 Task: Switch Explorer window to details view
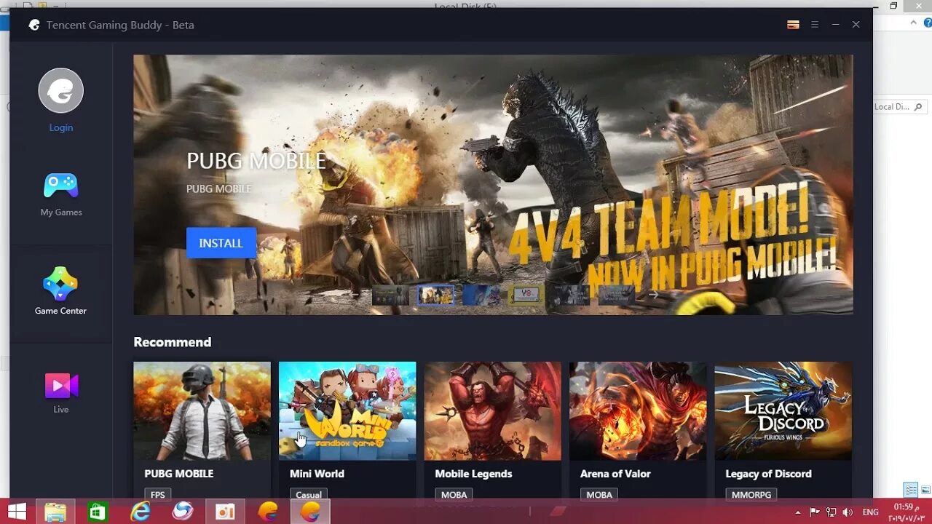[x=911, y=490]
